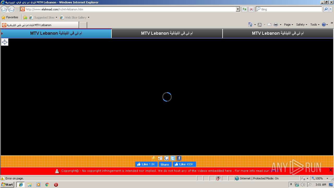
Task: Click the search magnifier button
Action: pos(326,9)
